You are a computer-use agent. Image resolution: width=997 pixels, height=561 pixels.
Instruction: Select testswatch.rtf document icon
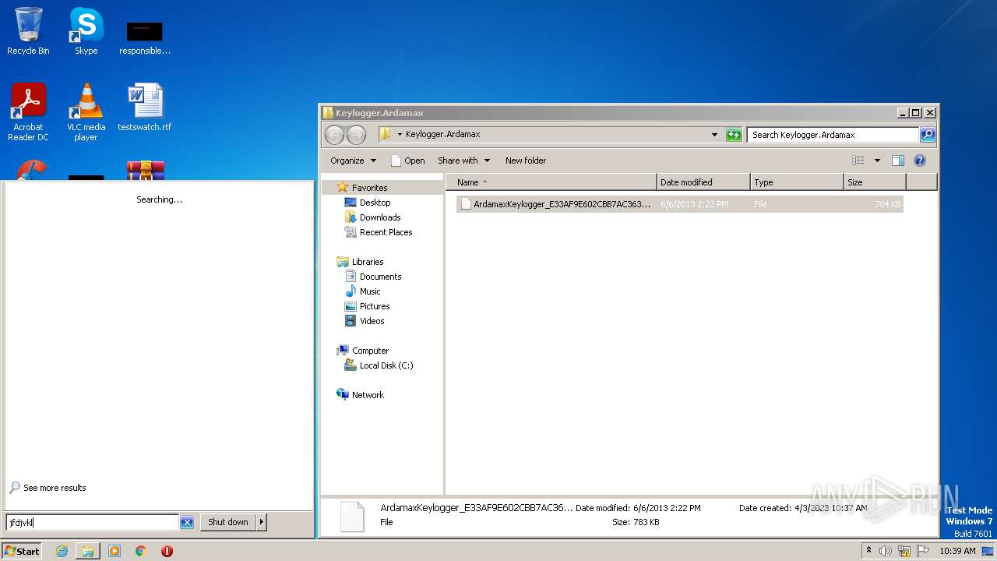tap(145, 108)
